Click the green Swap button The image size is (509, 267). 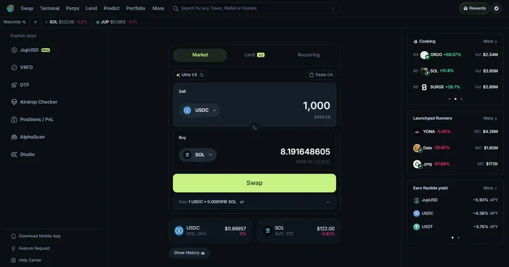tap(254, 183)
